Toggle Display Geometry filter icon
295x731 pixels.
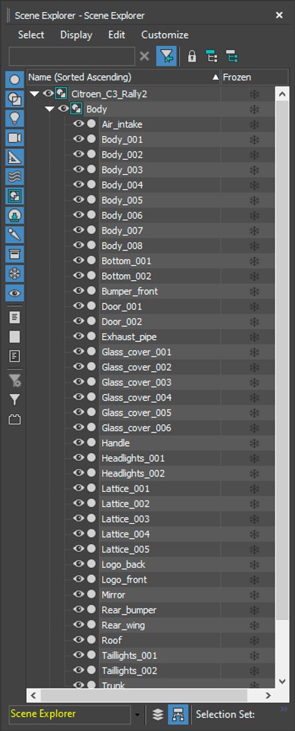(14, 79)
